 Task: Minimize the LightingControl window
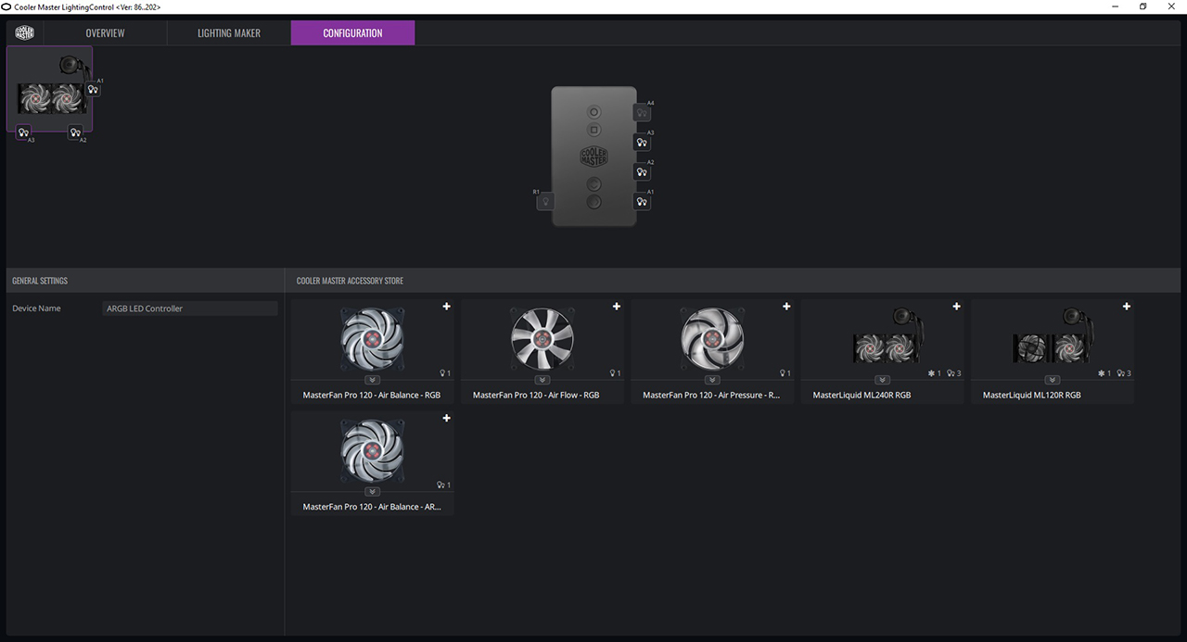coord(1114,6)
